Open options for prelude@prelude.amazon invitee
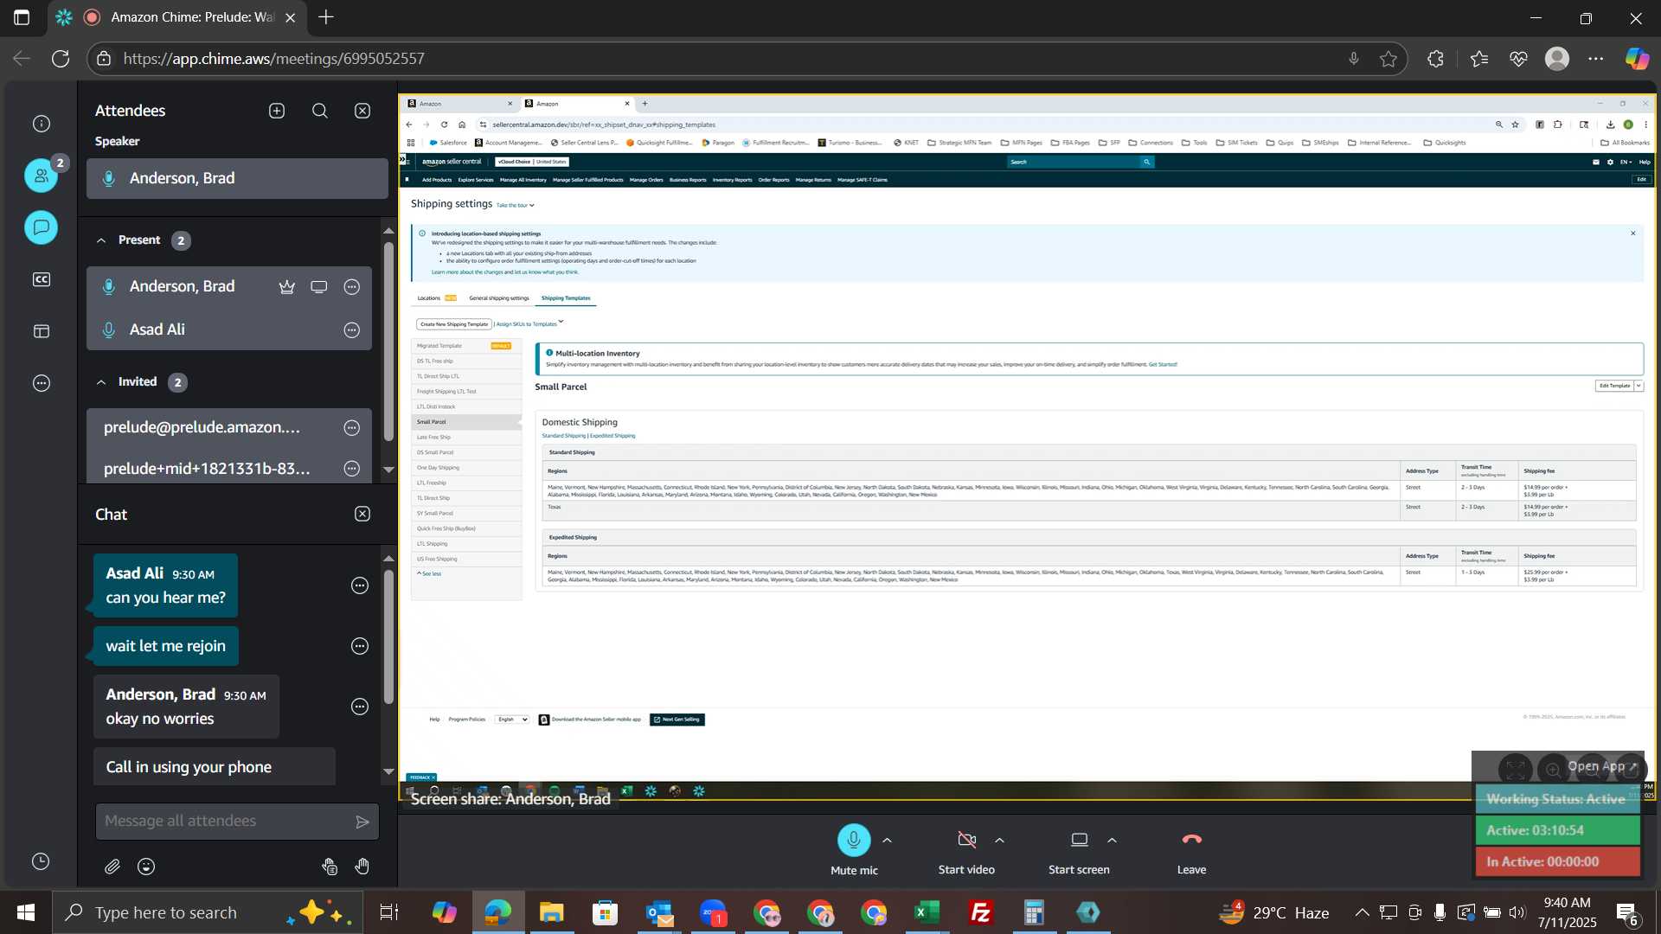The width and height of the screenshot is (1661, 934). [x=352, y=427]
